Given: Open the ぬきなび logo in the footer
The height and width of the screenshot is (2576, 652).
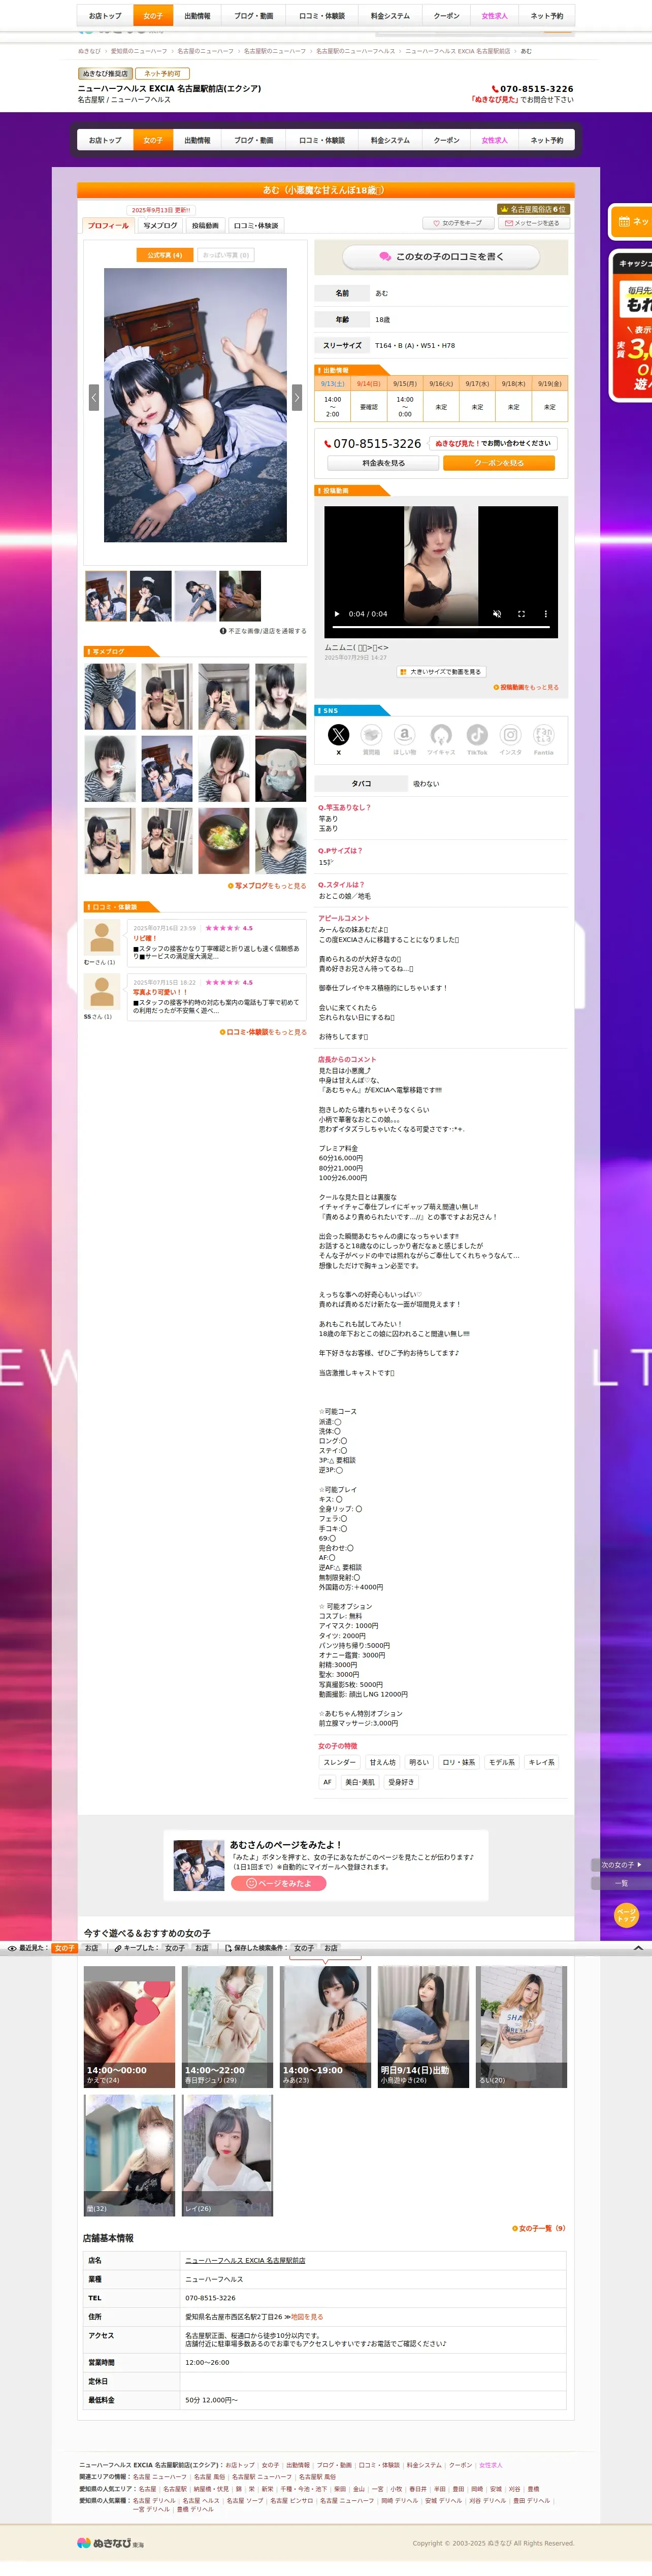Looking at the screenshot, I should click(110, 2543).
